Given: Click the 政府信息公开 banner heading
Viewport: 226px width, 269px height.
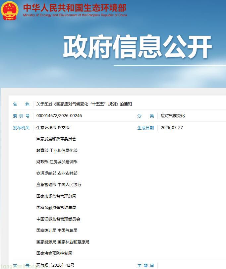Looking at the screenshot, I should (x=138, y=46).
